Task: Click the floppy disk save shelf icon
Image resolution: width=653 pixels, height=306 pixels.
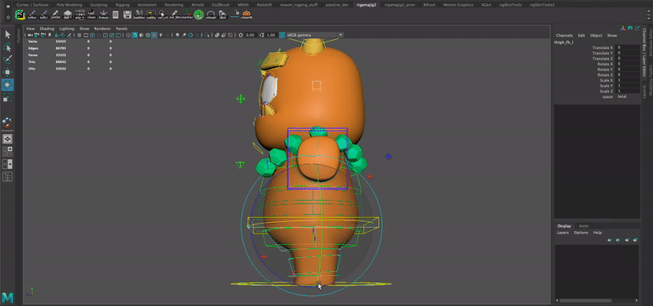Action: click(x=127, y=15)
